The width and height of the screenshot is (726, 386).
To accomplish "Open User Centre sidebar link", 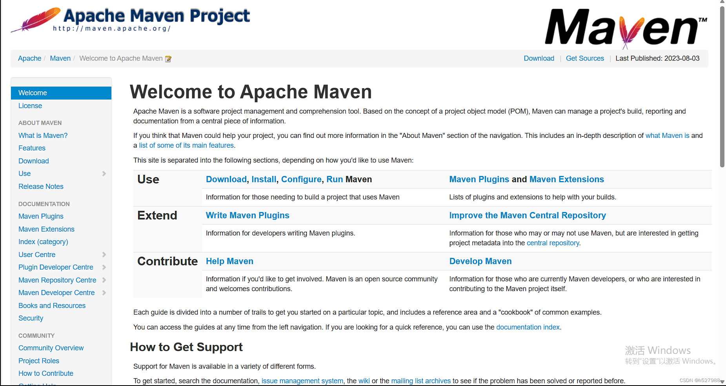I will click(37, 255).
